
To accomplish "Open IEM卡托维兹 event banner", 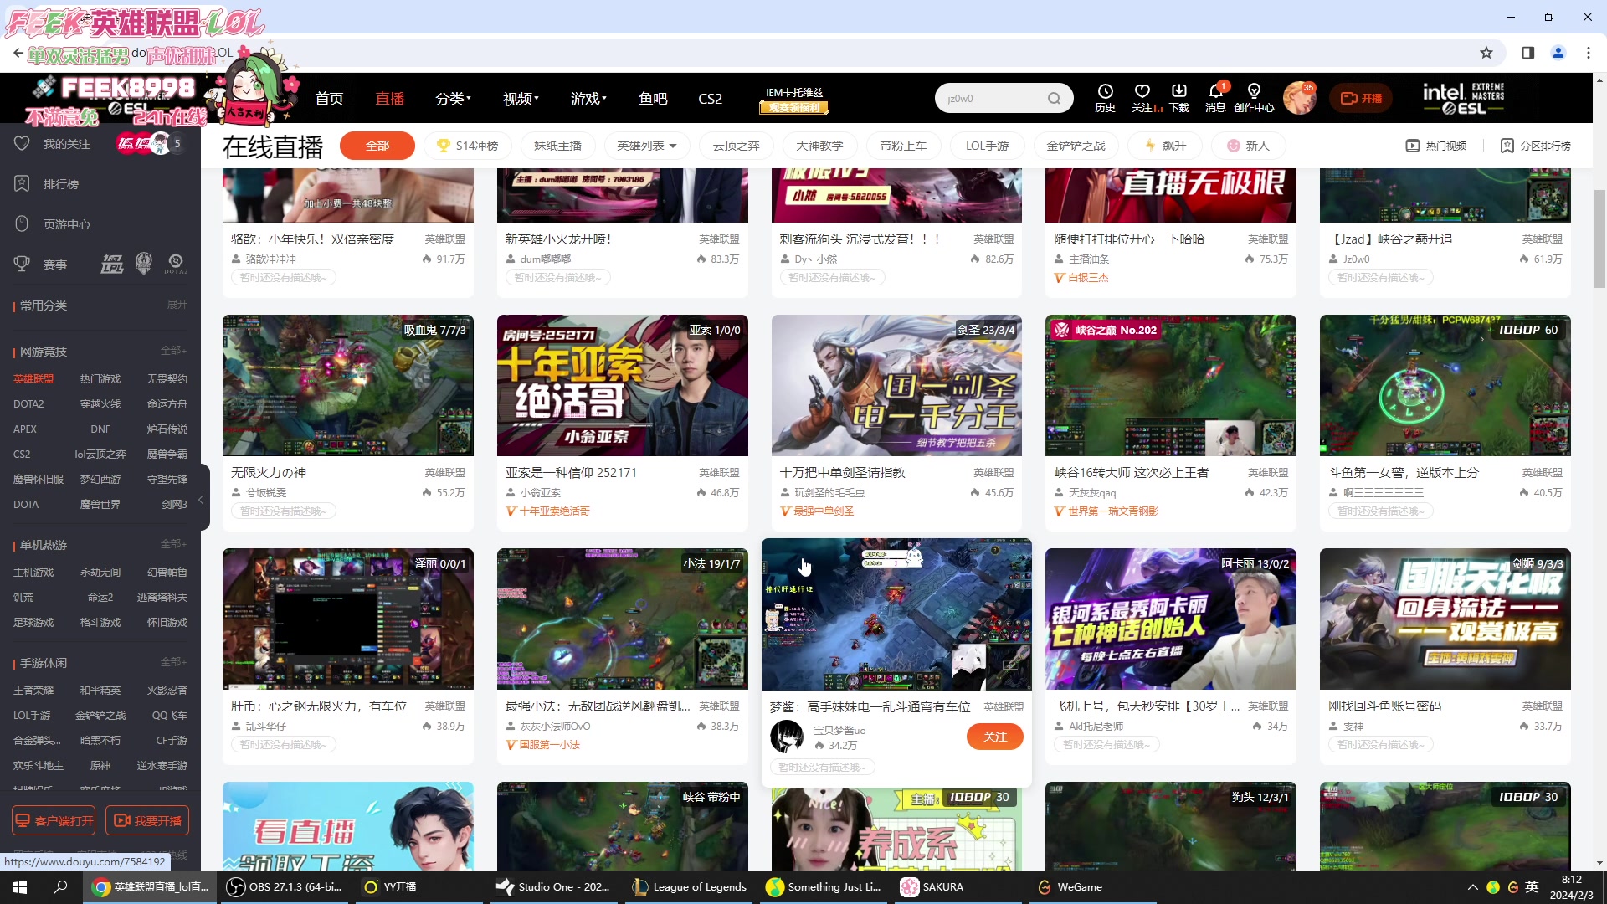I will 794,99.
